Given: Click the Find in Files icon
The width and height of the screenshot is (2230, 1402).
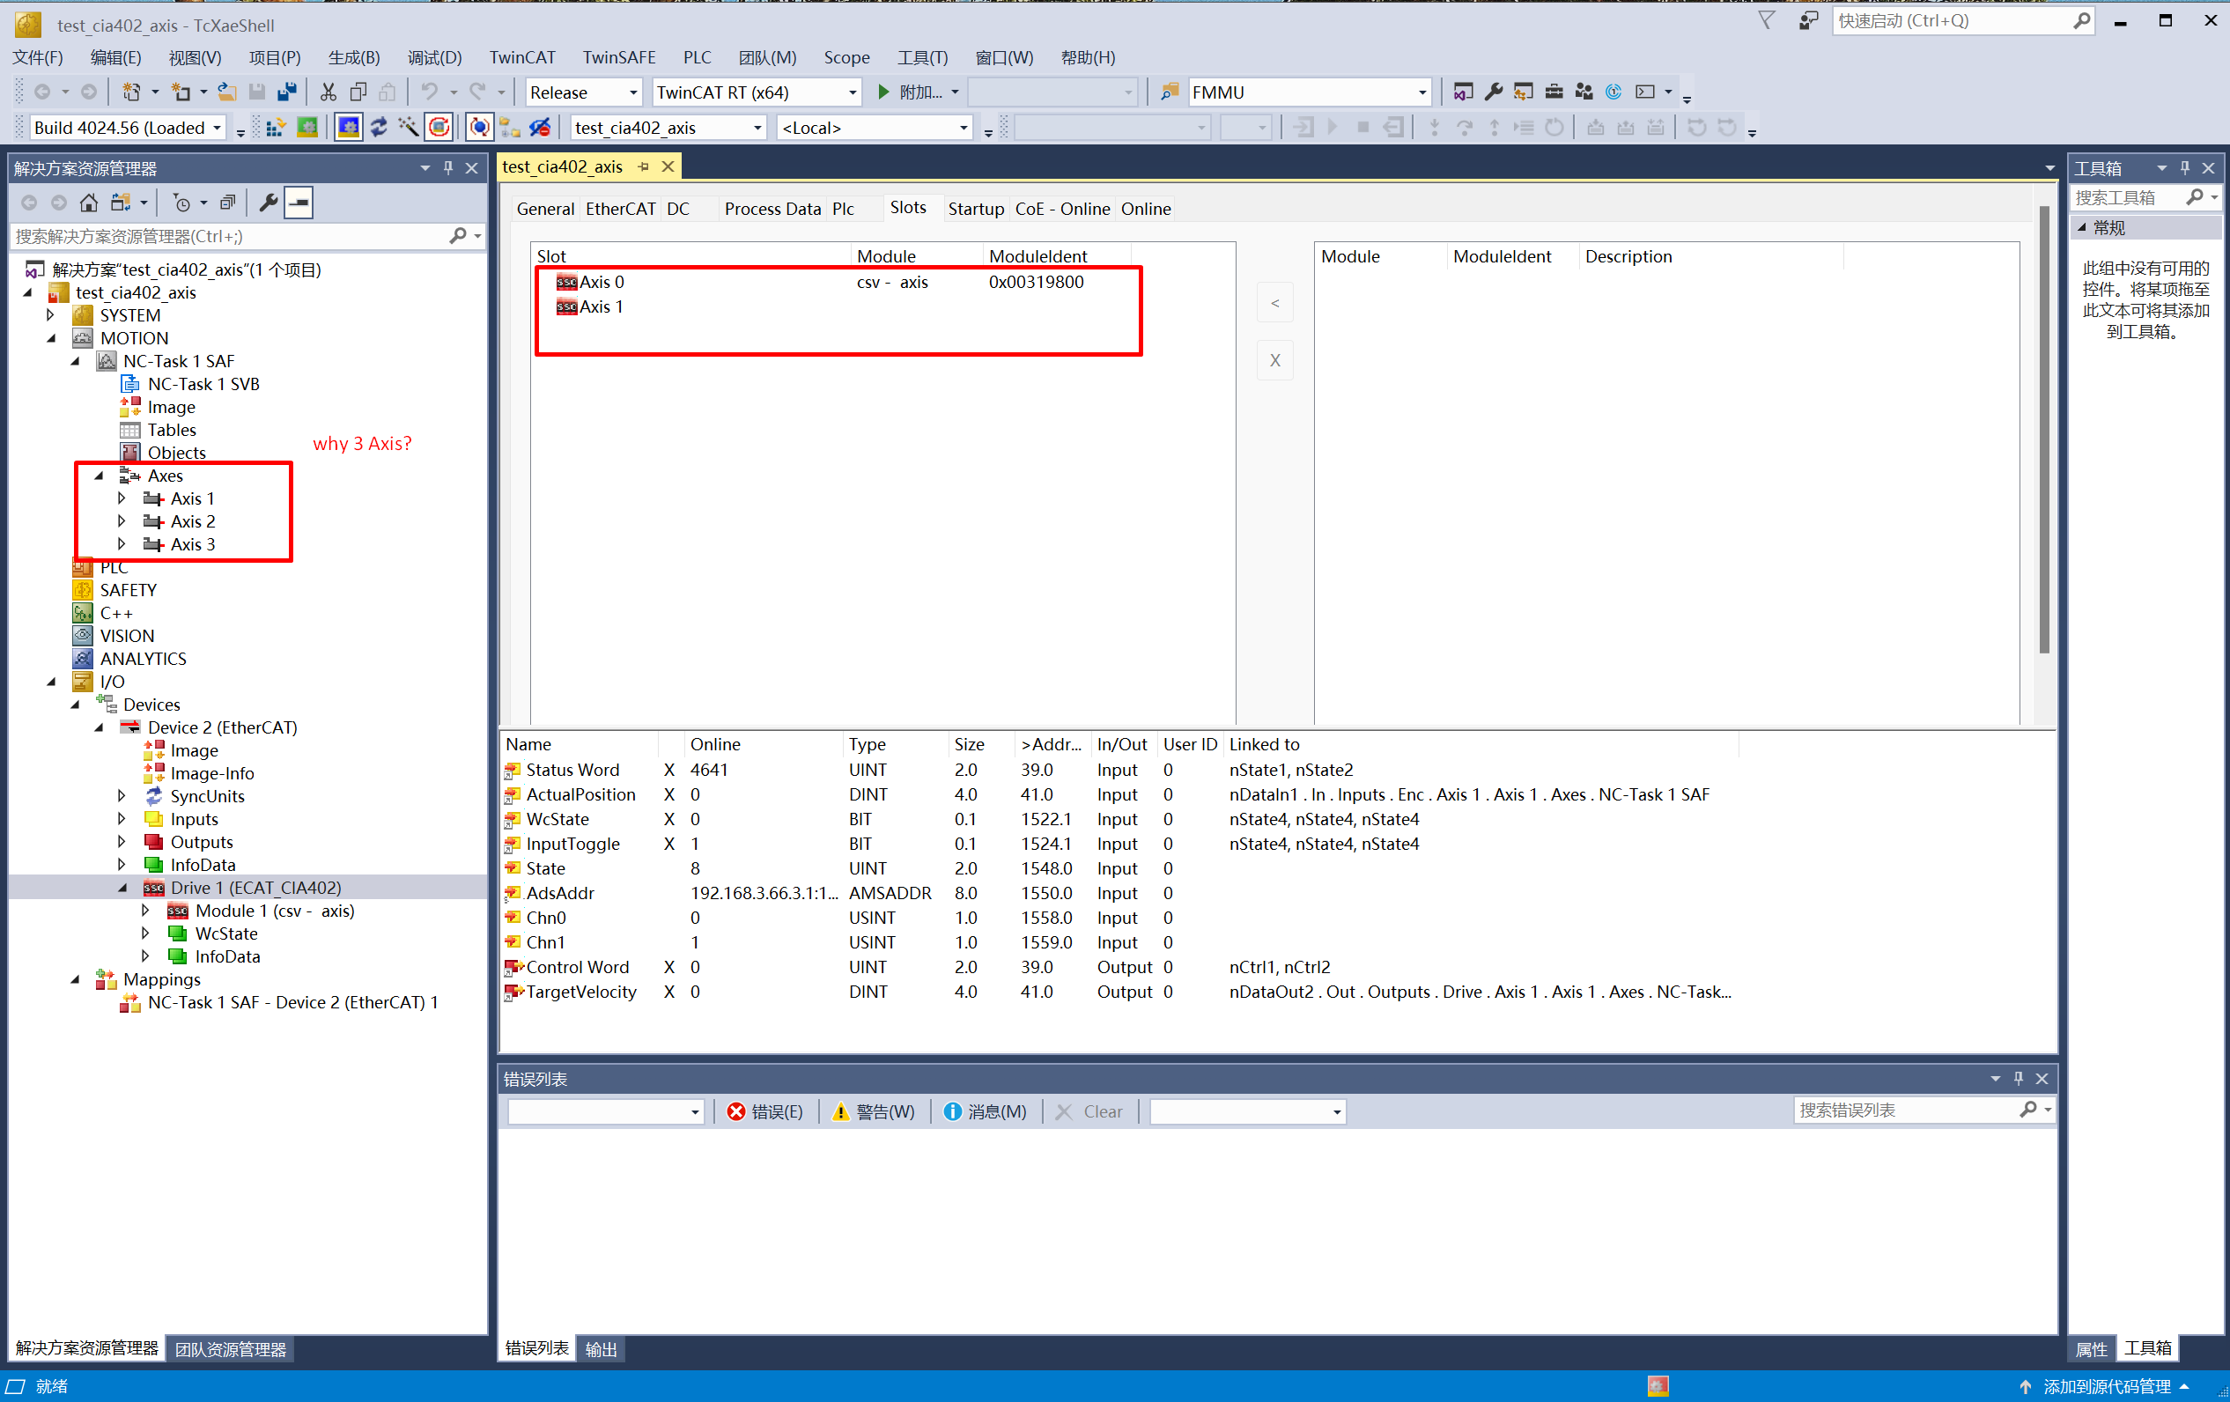Looking at the screenshot, I should (1170, 92).
